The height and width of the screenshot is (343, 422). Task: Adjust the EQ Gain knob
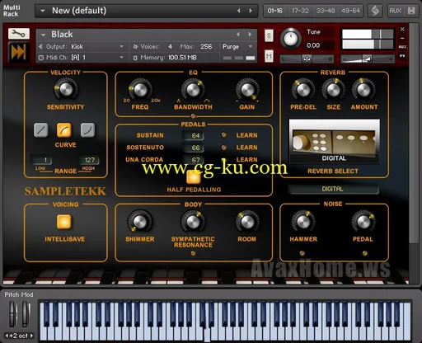click(247, 89)
